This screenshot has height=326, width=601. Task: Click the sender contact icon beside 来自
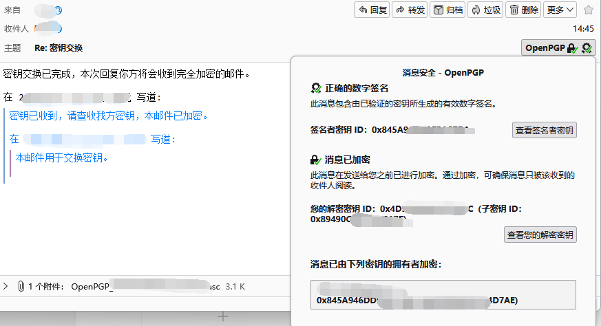tap(58, 10)
